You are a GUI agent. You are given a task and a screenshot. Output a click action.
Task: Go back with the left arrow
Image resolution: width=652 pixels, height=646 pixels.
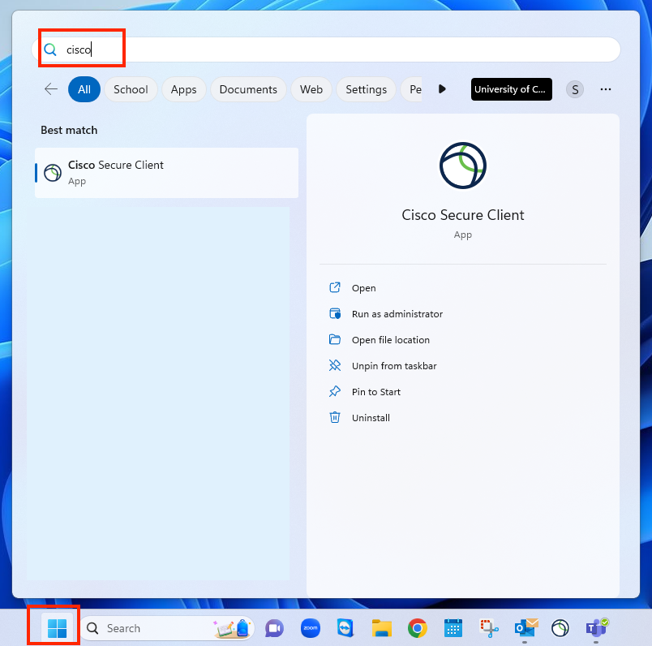51,89
